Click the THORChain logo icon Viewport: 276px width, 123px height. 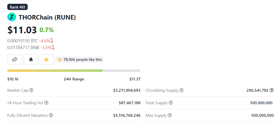click(x=12, y=17)
